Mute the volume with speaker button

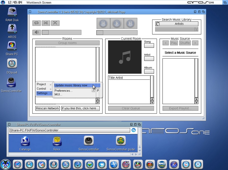[x=37, y=32]
